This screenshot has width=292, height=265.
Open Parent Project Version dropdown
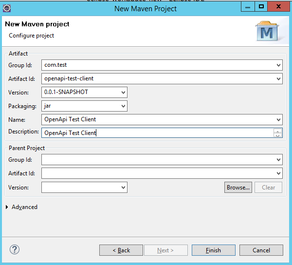coord(123,188)
